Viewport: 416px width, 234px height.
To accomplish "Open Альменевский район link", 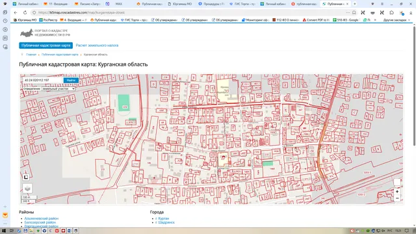I will (x=42, y=218).
